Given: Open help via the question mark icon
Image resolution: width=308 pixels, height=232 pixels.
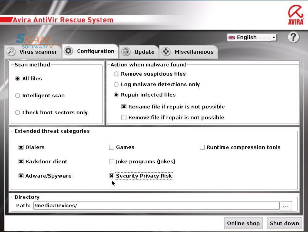Looking at the screenshot, I should pos(293,38).
